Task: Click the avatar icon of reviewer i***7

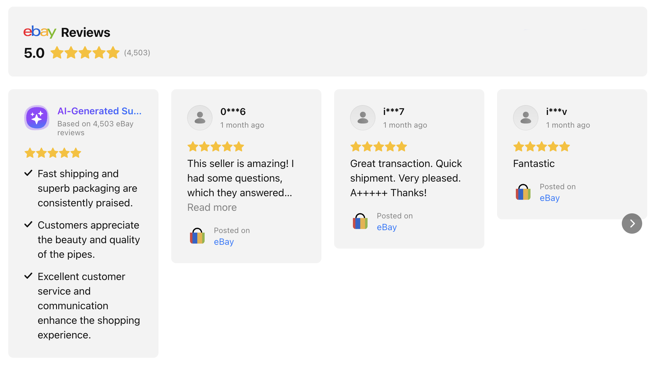Action: (363, 118)
